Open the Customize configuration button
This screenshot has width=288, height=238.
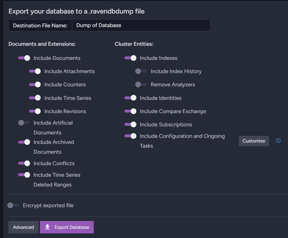(x=254, y=141)
